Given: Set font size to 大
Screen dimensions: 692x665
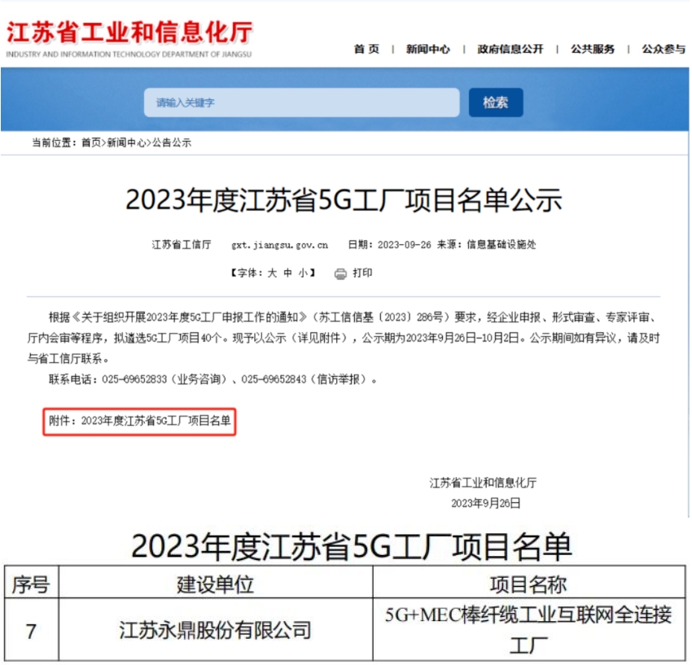Looking at the screenshot, I should (273, 273).
